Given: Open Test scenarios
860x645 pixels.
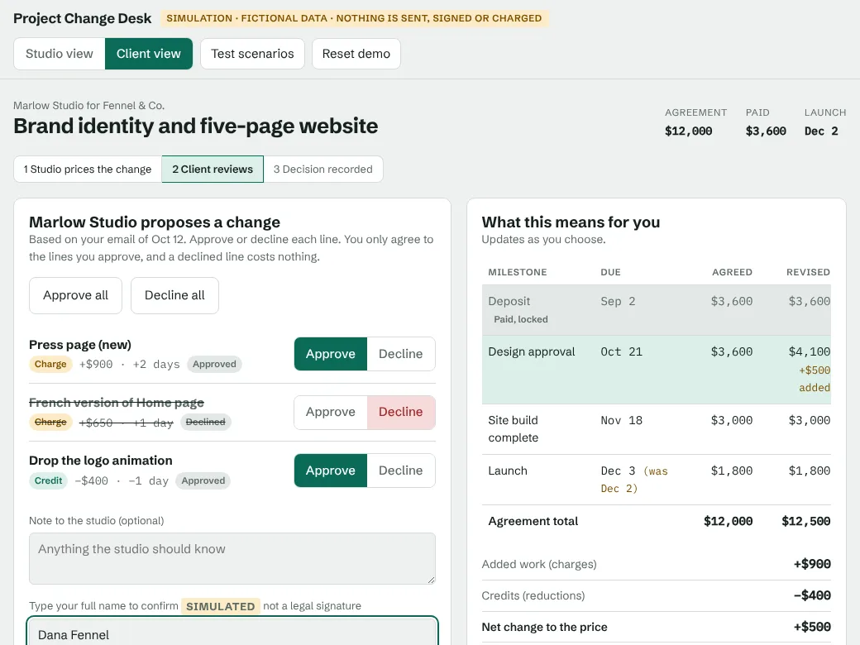Looking at the screenshot, I should [252, 54].
